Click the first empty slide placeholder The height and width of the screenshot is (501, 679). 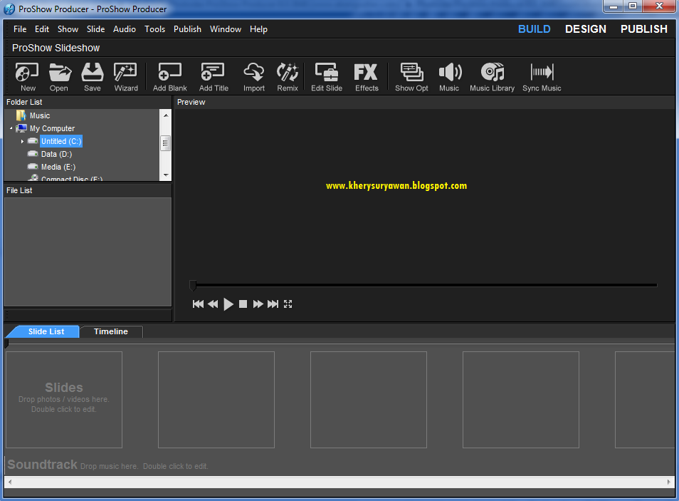click(64, 400)
